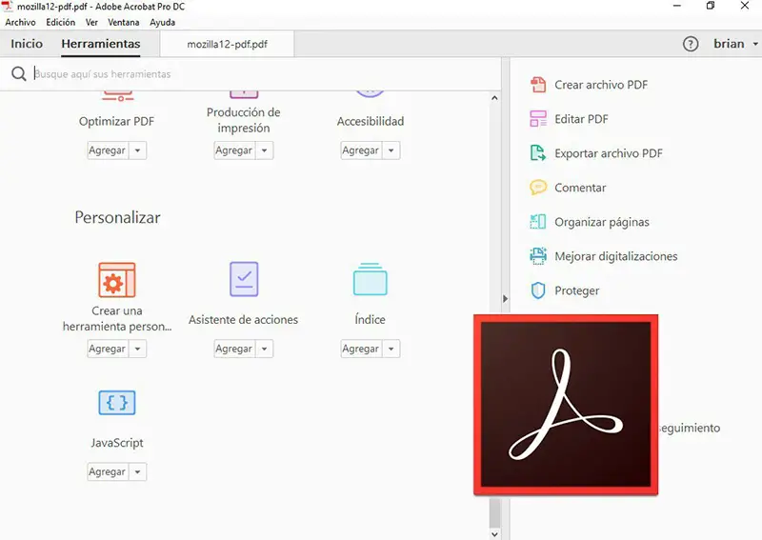Screen dimensions: 762x540
Task: Click the Proteger label in sidebar
Action: click(577, 290)
